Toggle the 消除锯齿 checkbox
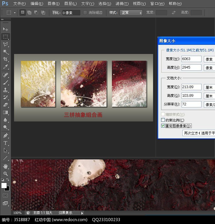215x224 pixels. click(85, 13)
